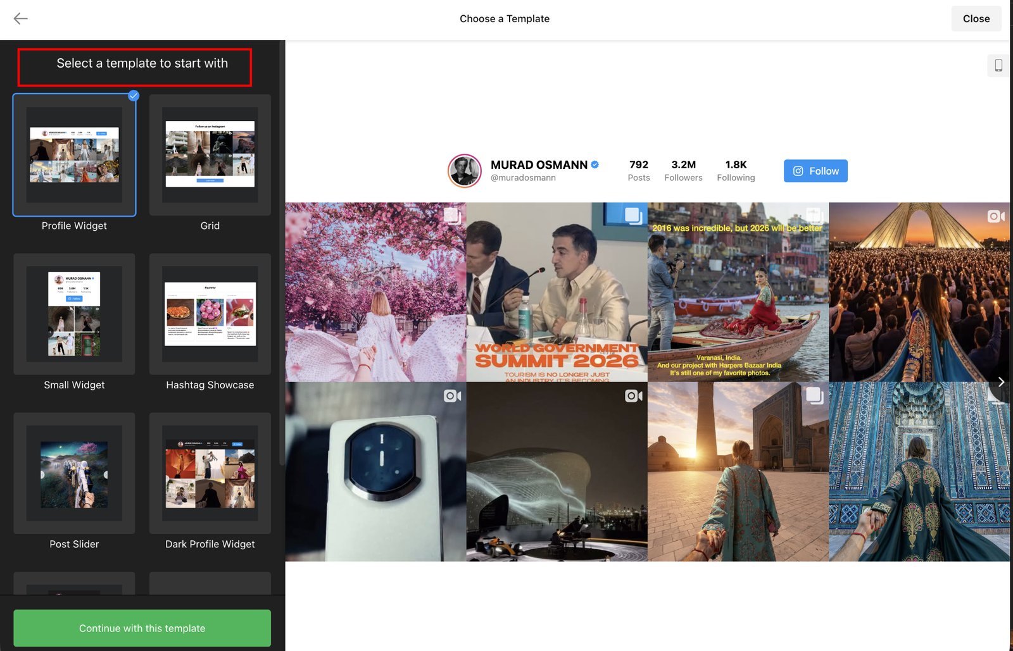
Task: Click the blue verified badge icon
Action: (595, 164)
